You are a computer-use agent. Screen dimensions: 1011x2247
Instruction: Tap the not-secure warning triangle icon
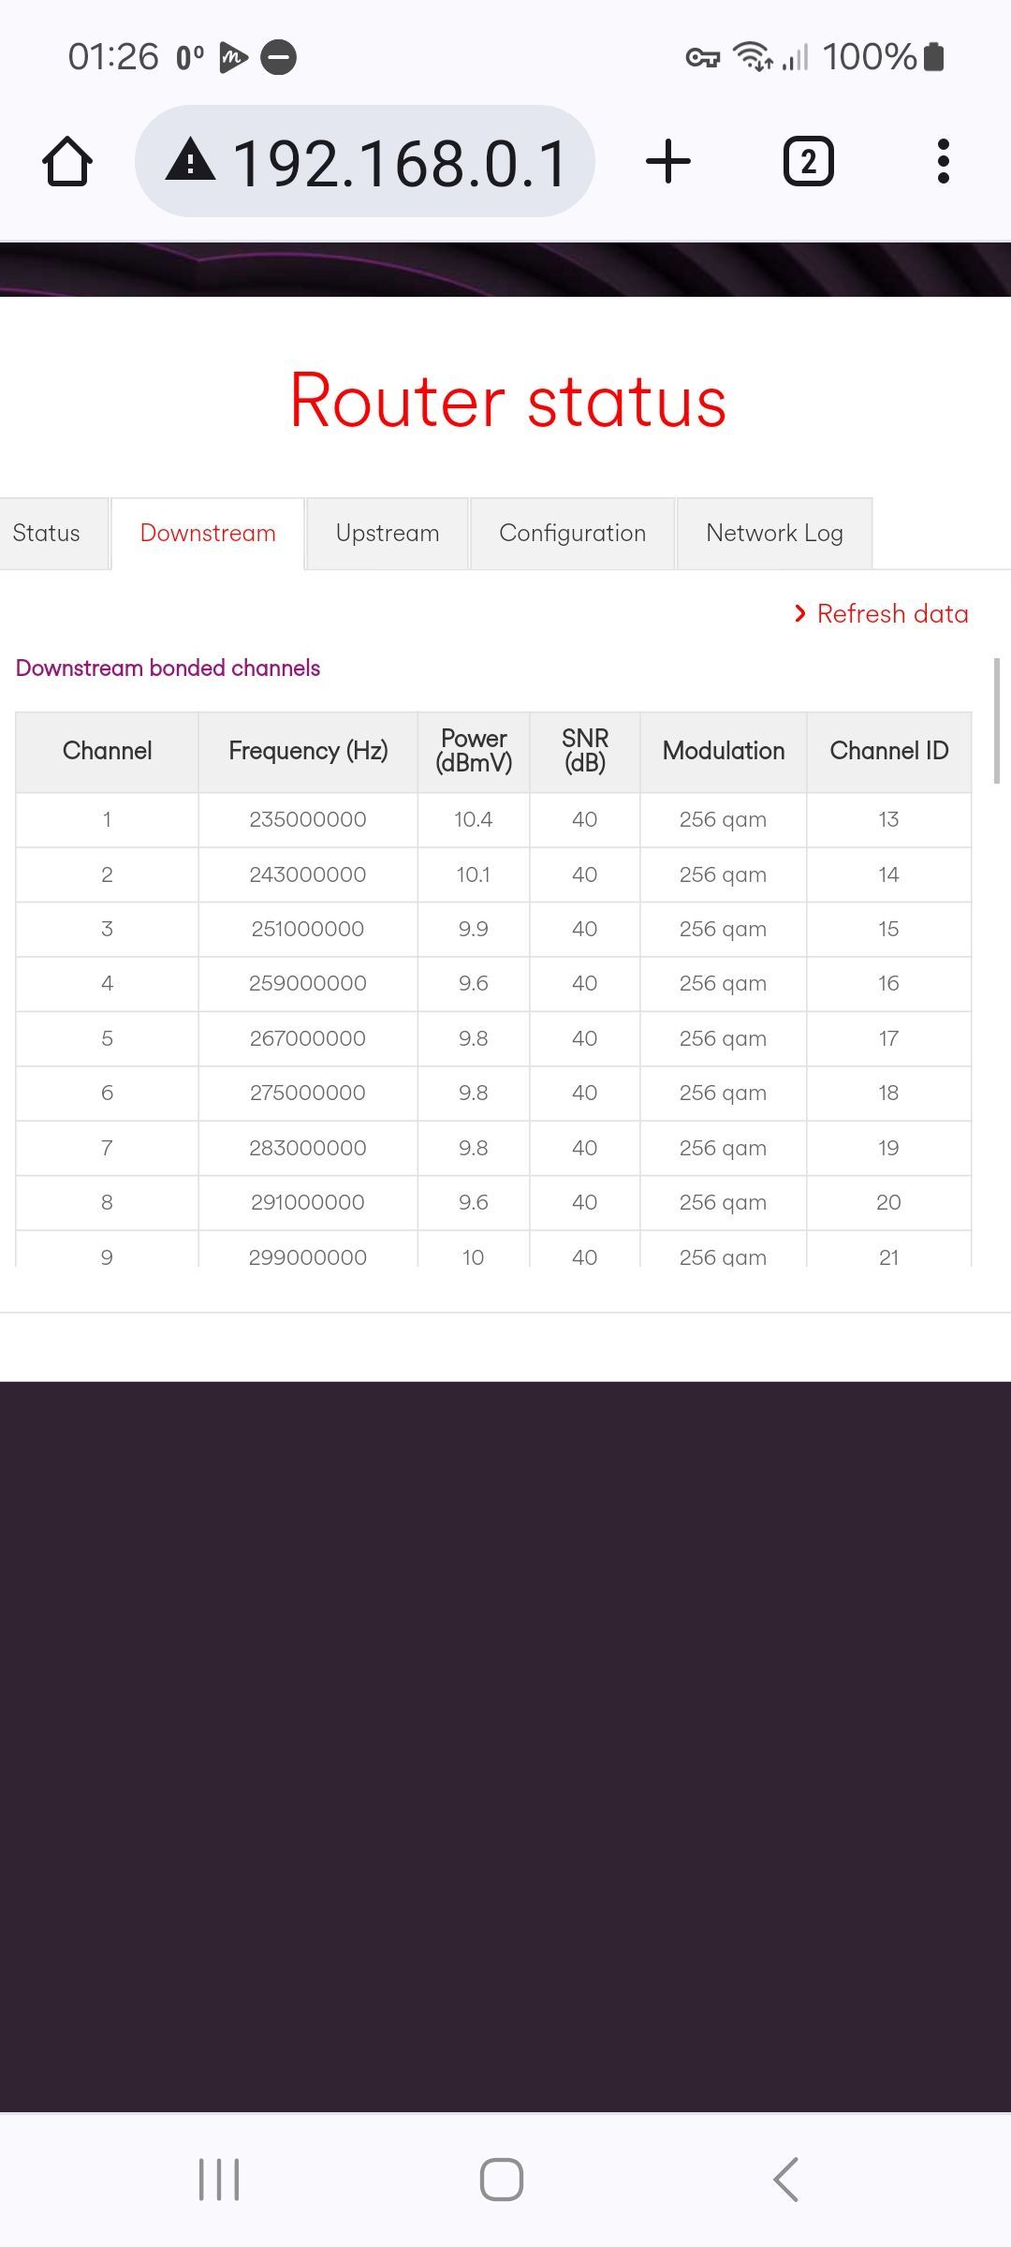pyautogui.click(x=191, y=159)
